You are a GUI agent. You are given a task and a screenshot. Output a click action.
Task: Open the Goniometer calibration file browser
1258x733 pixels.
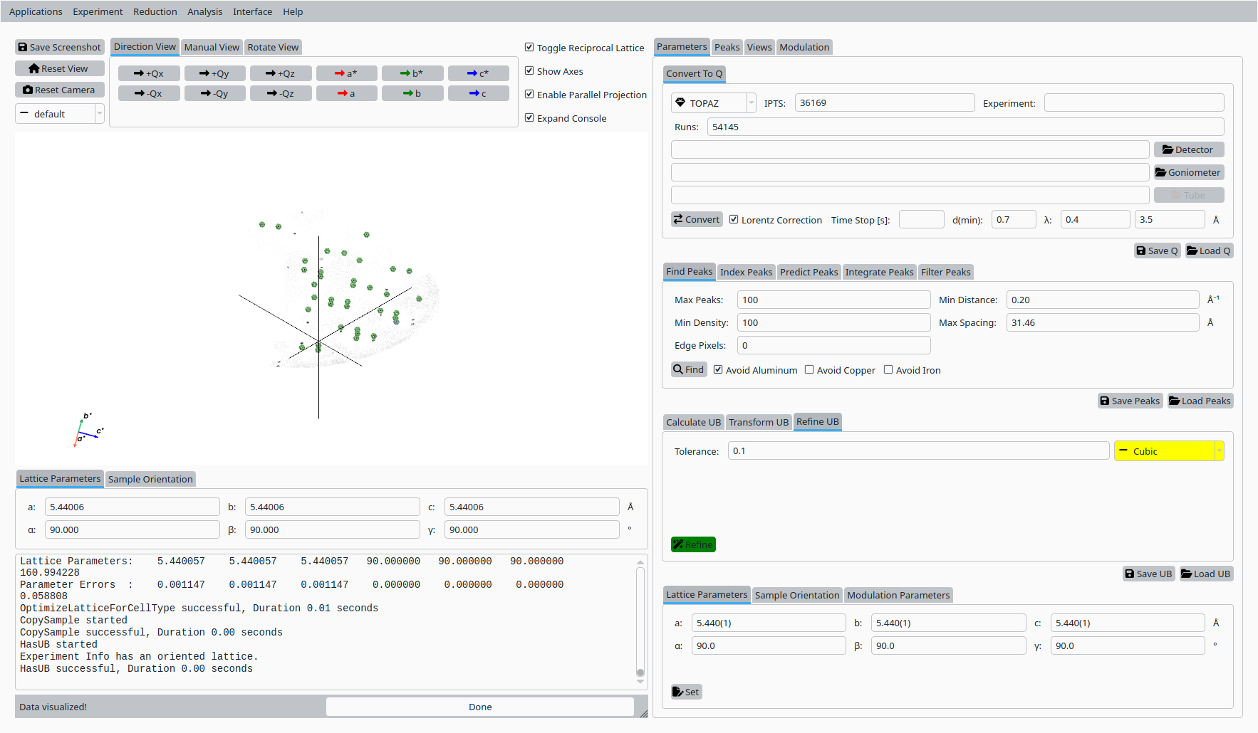pos(1188,172)
